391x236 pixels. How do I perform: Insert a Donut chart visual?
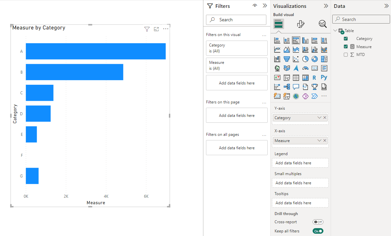click(x=315, y=59)
